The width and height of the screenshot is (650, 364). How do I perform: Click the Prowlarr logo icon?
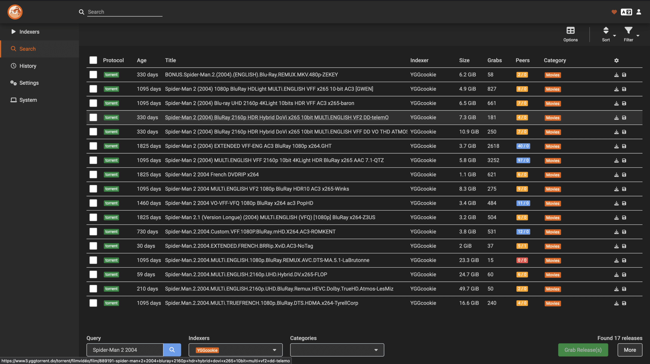click(15, 12)
